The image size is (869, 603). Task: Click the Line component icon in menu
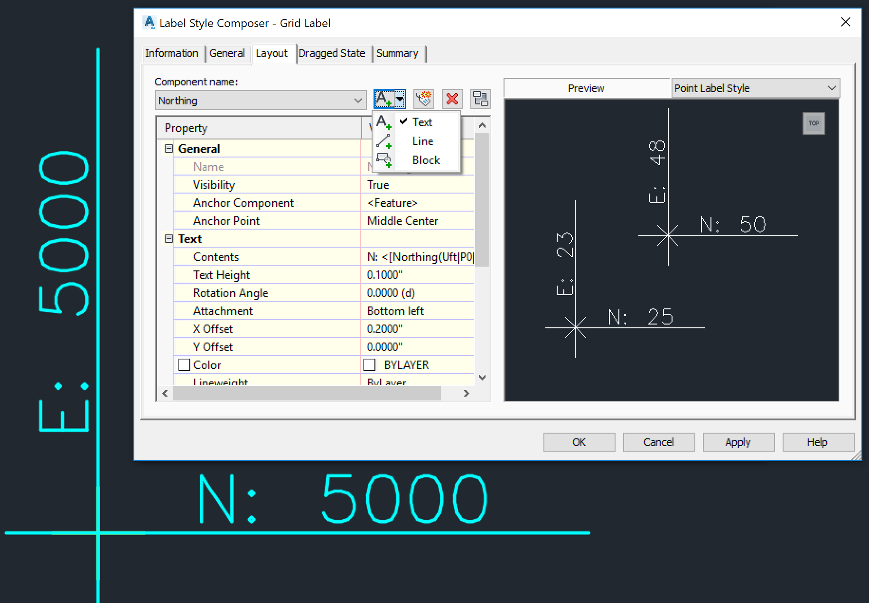(383, 141)
